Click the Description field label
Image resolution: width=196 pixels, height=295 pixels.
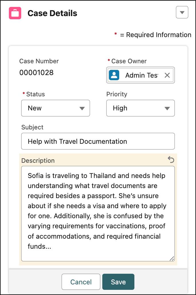pyautogui.click(x=38, y=160)
